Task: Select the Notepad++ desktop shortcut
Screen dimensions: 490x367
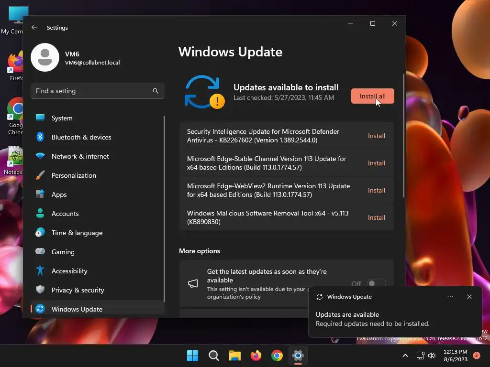Action: tap(13, 160)
